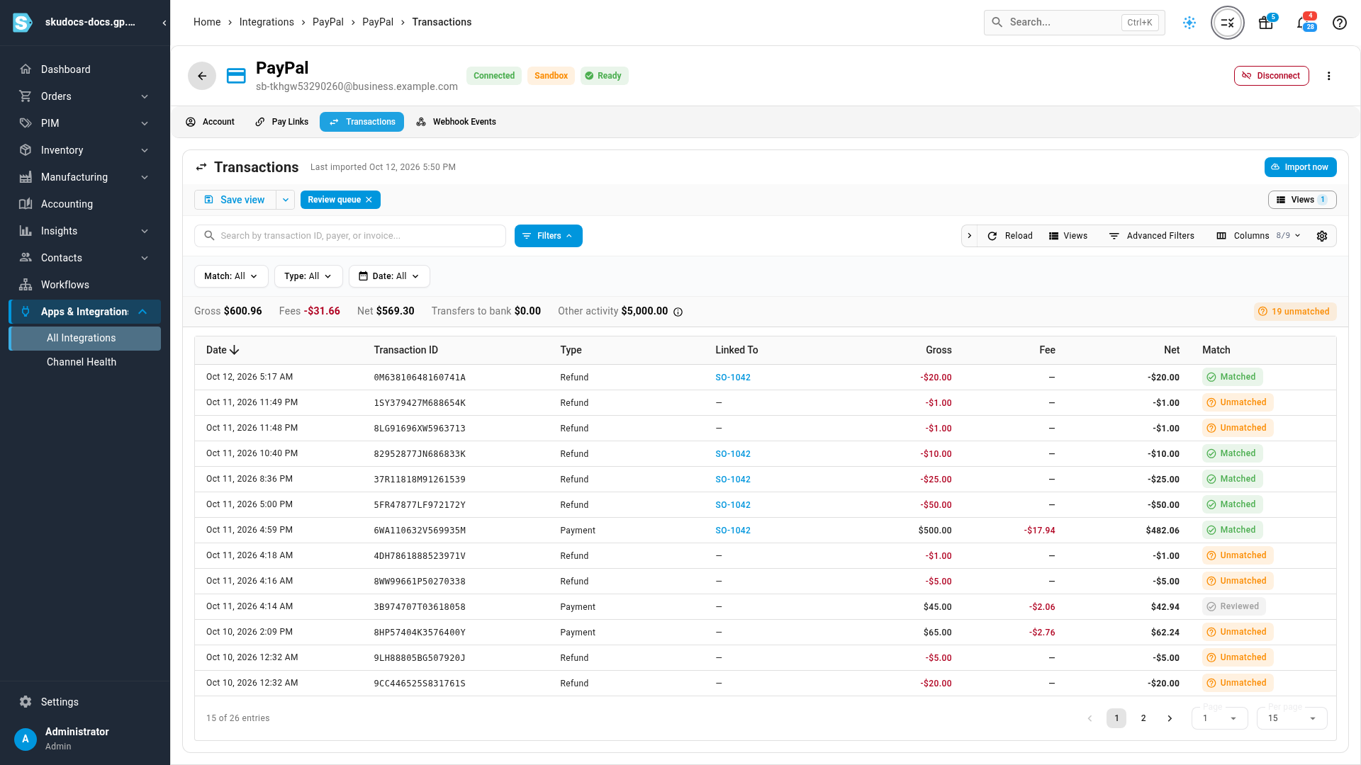Open the notifications bell

click(1302, 23)
